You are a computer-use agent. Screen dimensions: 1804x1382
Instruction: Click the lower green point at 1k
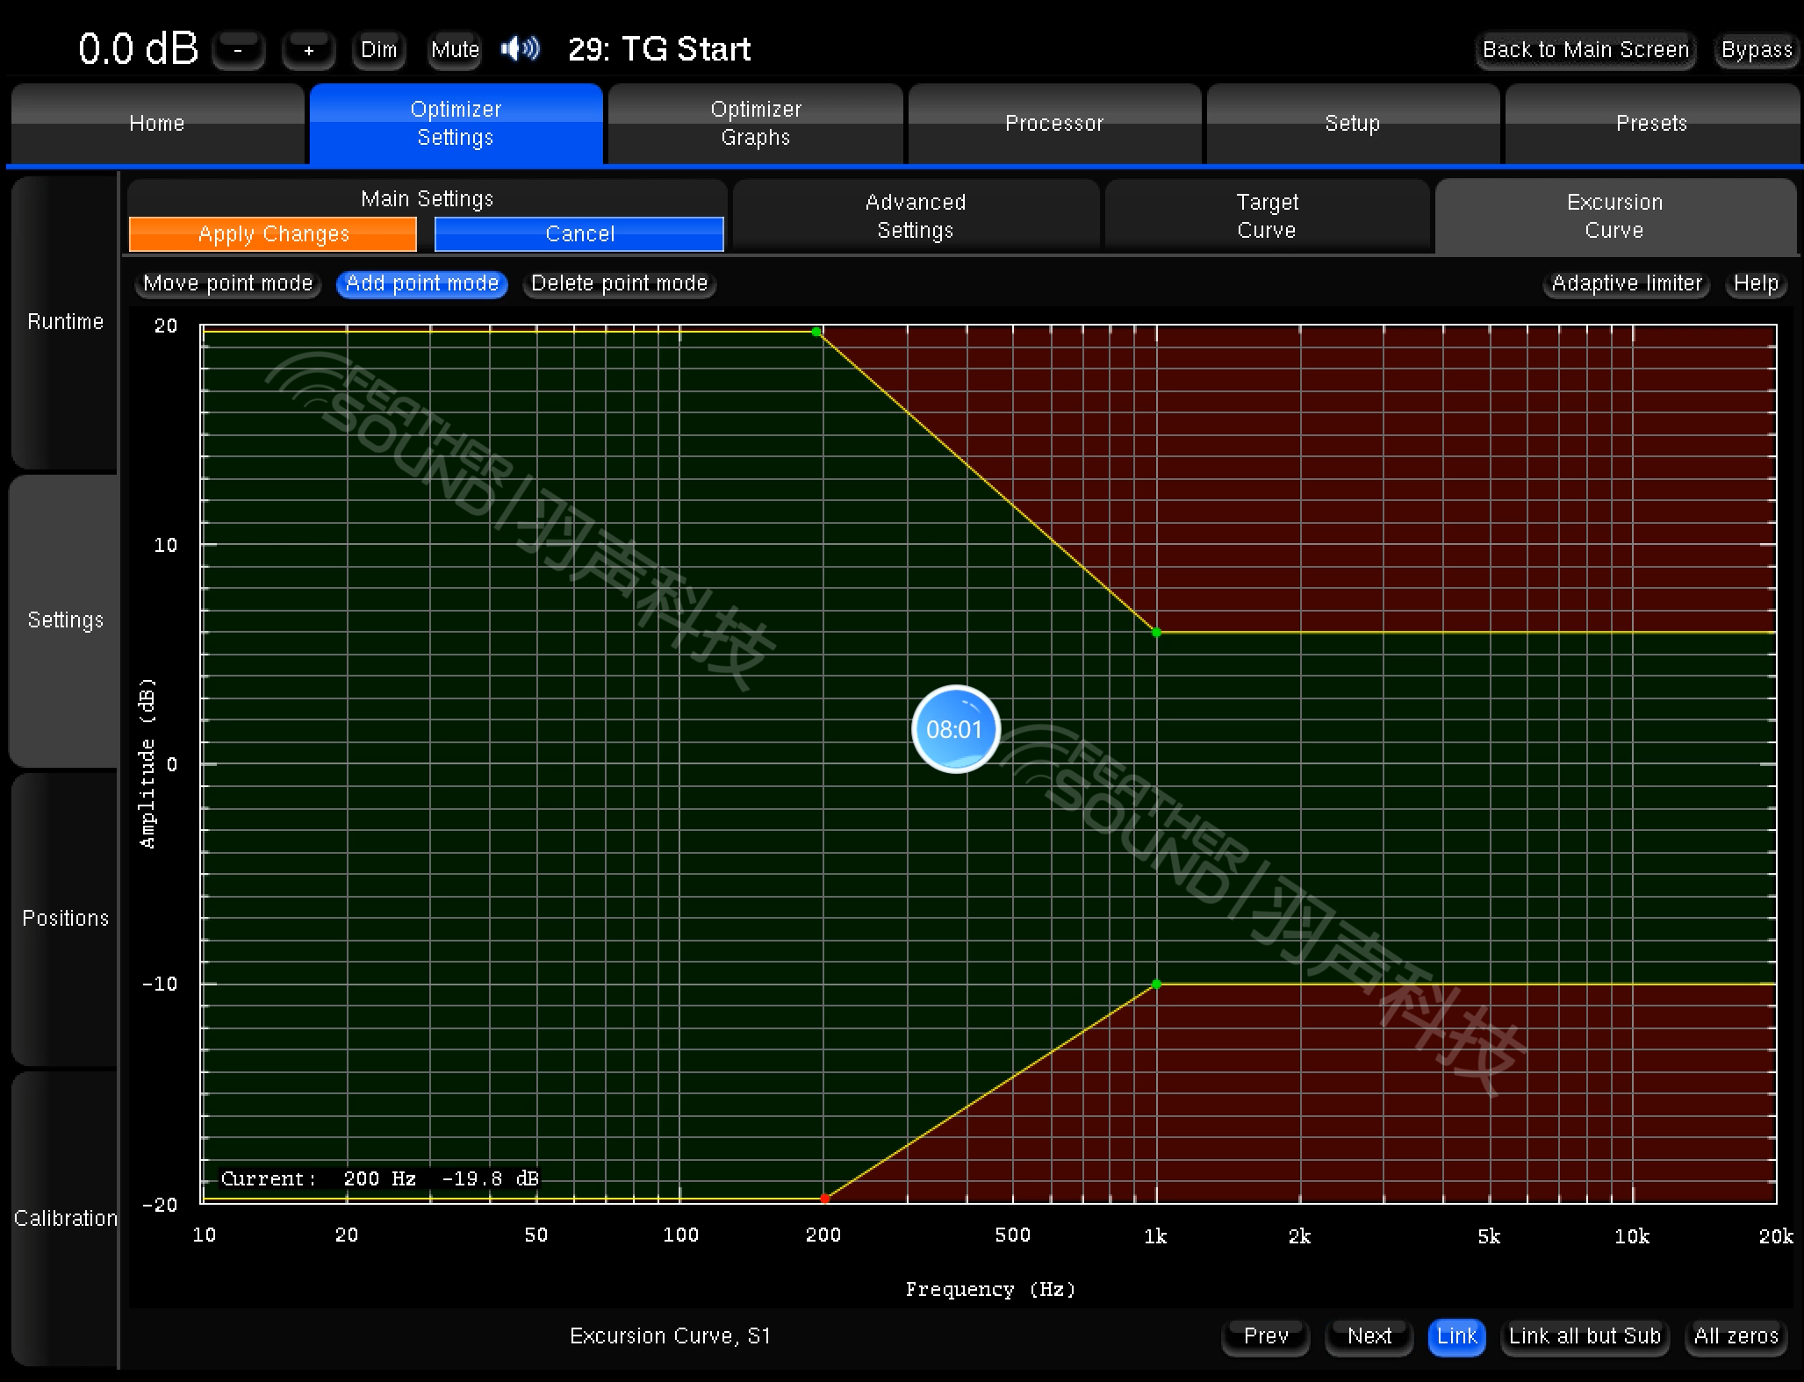(1156, 984)
